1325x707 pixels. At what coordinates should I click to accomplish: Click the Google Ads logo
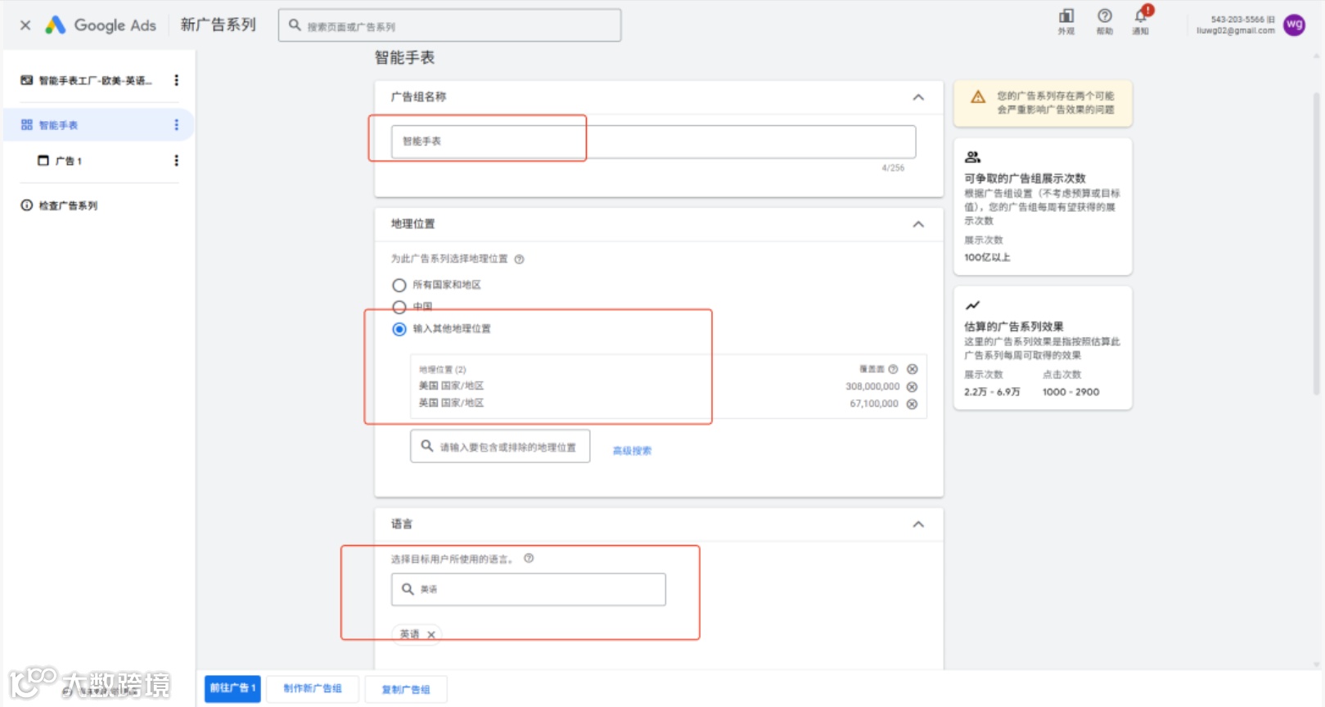click(100, 25)
